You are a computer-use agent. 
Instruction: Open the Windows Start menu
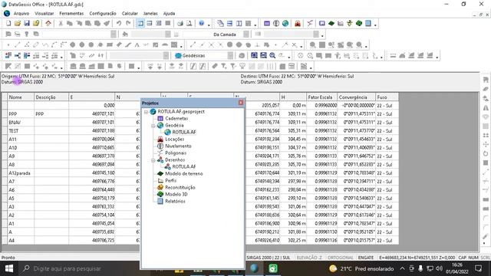[x=9, y=268]
